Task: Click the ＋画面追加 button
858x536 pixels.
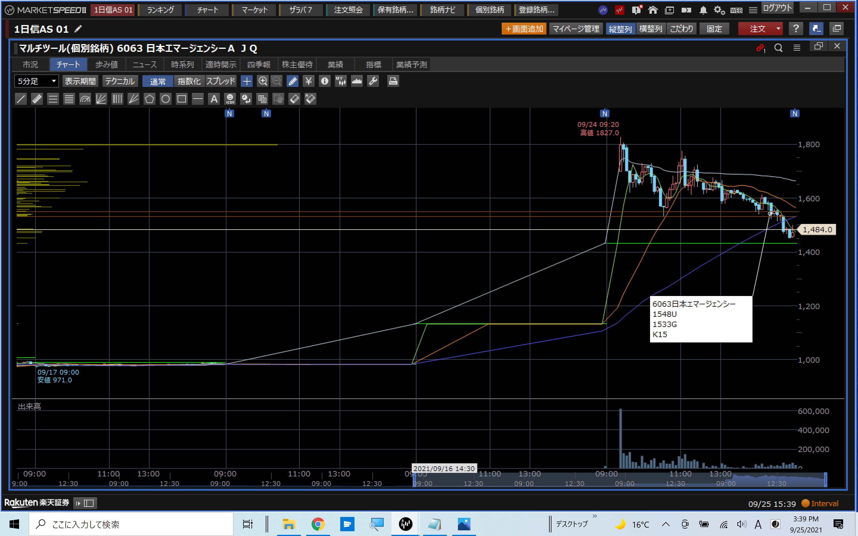Action: 524,29
